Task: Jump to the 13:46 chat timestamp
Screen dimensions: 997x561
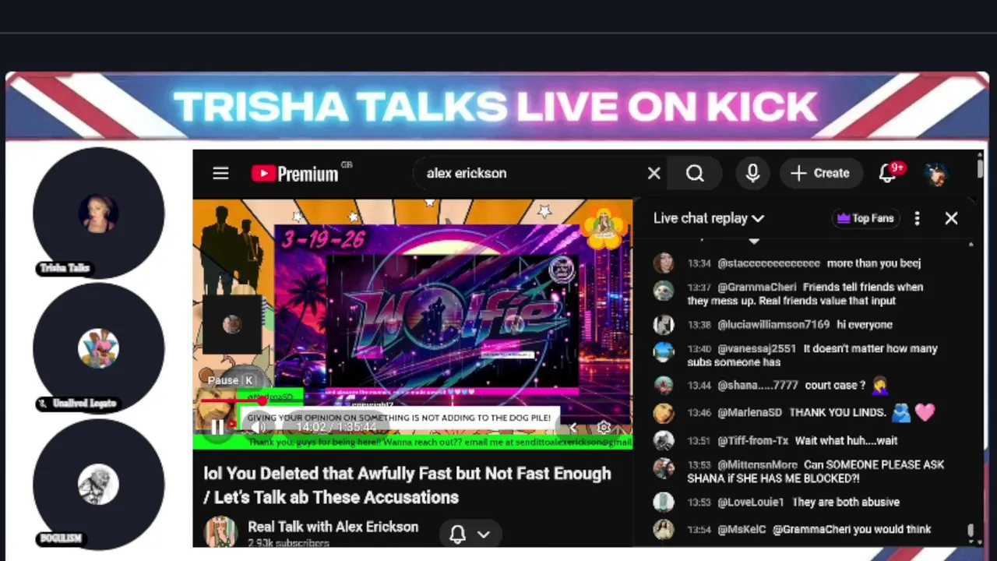Action: [x=699, y=413]
